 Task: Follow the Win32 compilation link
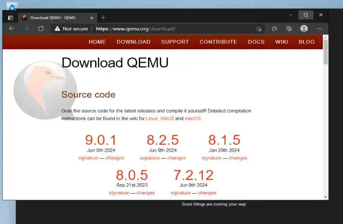tap(167, 118)
